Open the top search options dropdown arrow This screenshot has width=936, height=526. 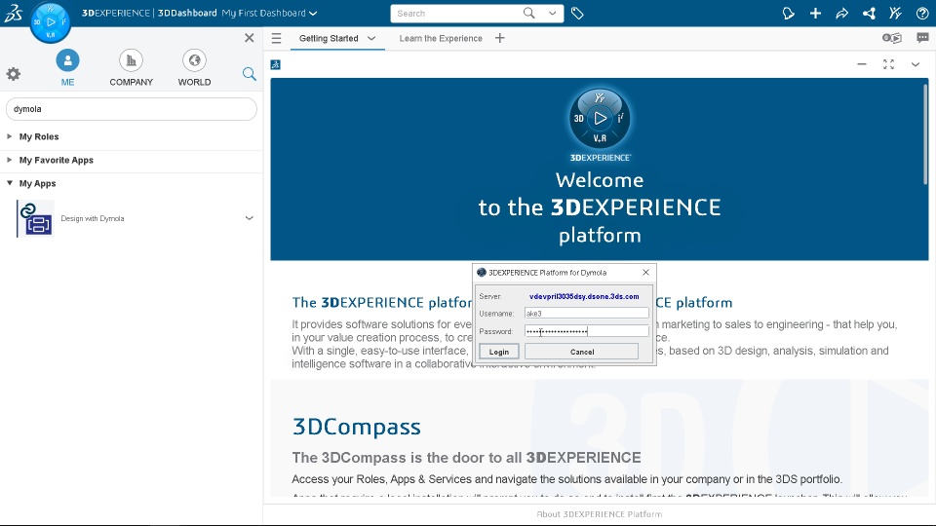(x=553, y=13)
